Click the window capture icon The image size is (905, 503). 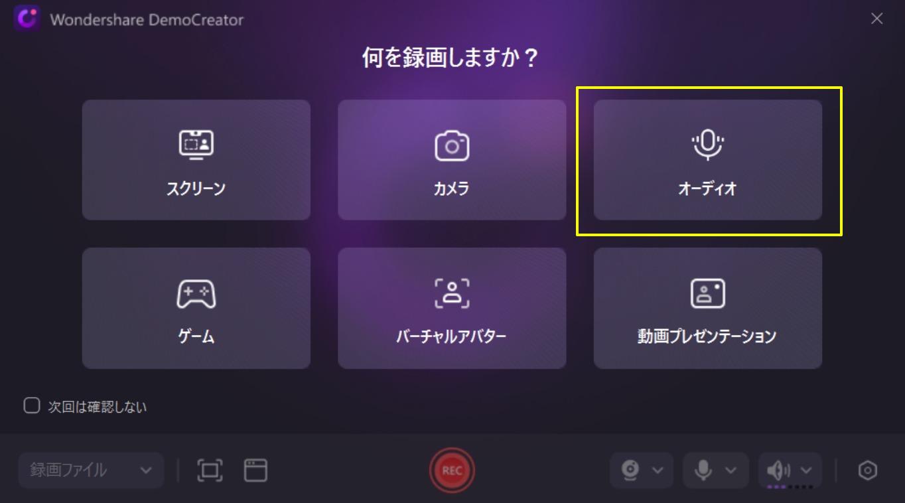click(255, 470)
